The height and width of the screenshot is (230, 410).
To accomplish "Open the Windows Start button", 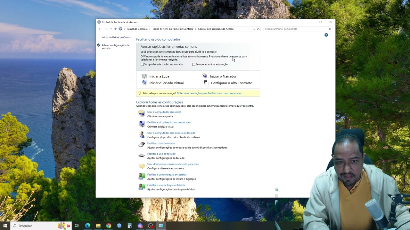I will tap(5, 226).
